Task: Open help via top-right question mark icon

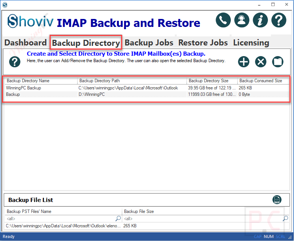Action: [x=279, y=20]
